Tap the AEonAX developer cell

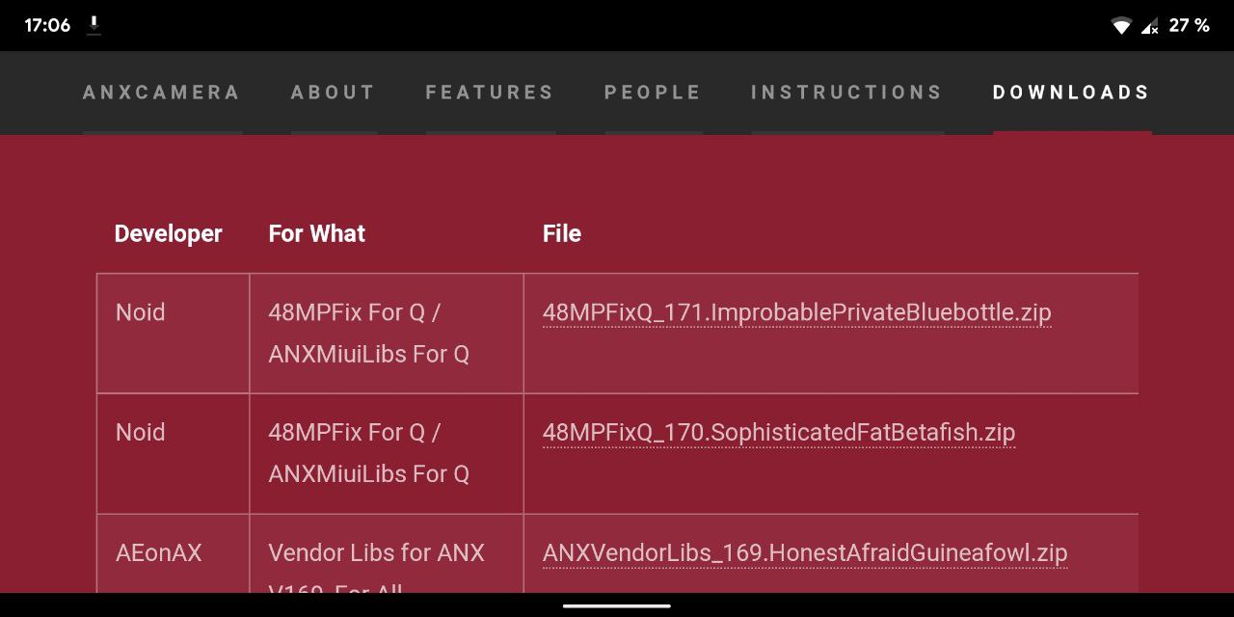click(x=159, y=553)
